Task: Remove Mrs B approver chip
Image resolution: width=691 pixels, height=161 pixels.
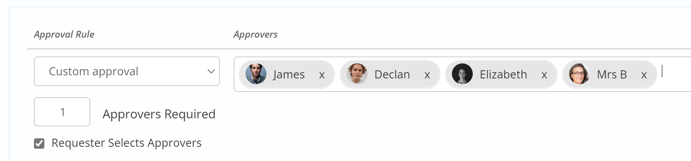Action: point(644,75)
